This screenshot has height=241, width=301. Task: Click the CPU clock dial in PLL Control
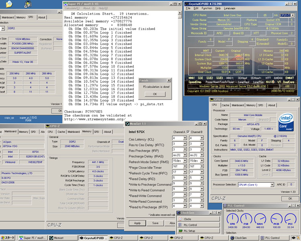(x=232, y=219)
